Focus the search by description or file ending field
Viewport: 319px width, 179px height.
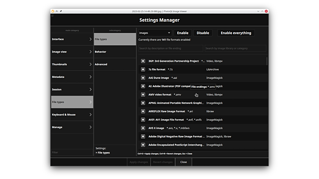pyautogui.click(x=171, y=49)
